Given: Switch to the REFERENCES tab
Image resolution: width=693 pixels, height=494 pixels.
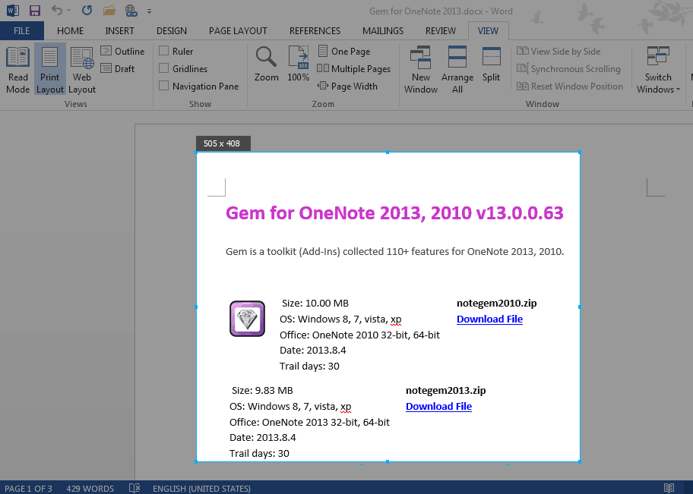Looking at the screenshot, I should (x=315, y=31).
